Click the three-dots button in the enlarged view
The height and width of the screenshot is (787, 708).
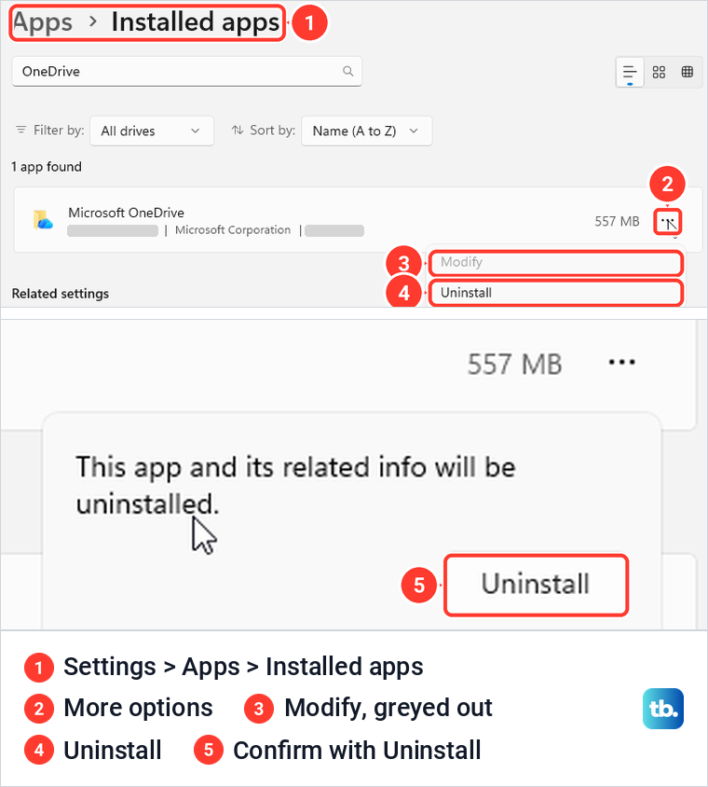click(x=621, y=363)
